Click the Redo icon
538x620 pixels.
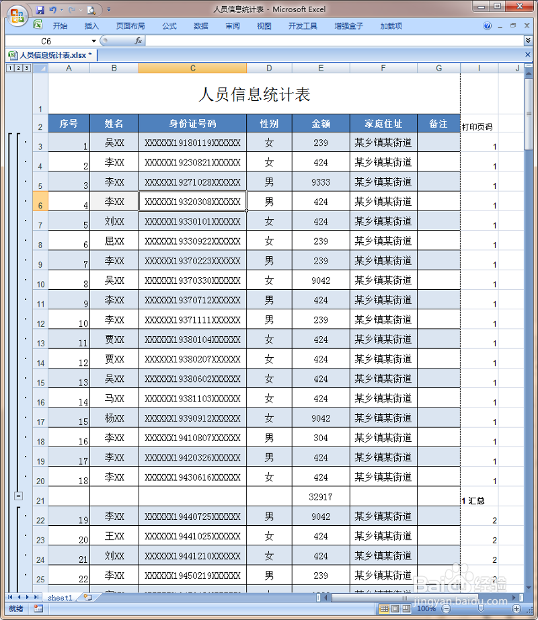(x=72, y=9)
